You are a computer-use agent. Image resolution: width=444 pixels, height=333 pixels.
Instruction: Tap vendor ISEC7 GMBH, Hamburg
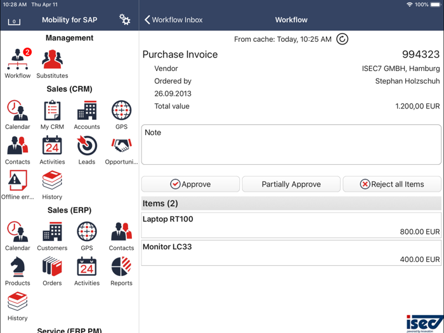pyautogui.click(x=401, y=69)
